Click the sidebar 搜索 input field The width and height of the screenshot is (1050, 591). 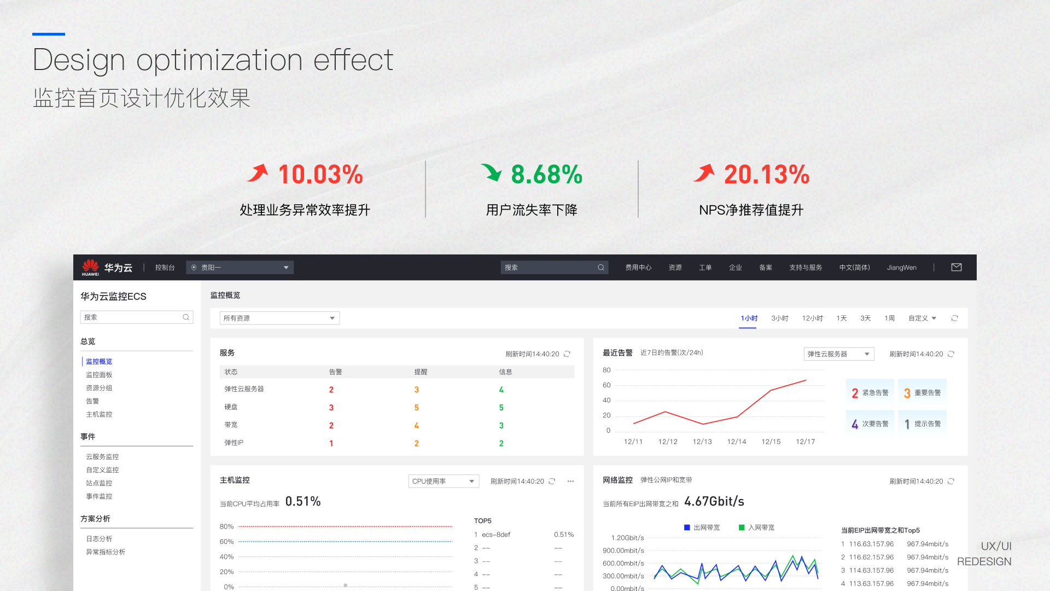point(130,317)
